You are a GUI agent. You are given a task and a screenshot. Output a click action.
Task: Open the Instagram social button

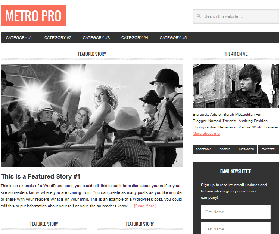pos(247,149)
